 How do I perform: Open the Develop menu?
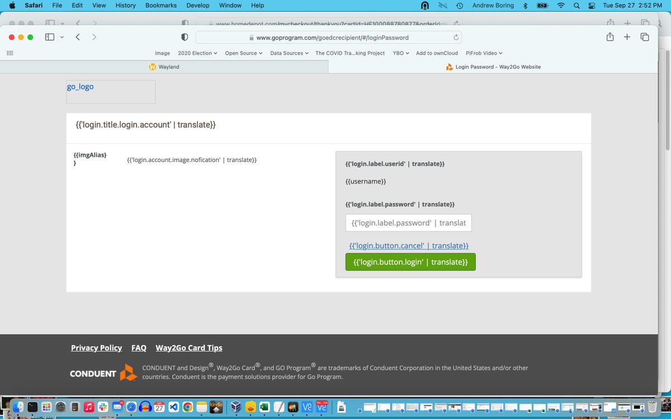[198, 5]
